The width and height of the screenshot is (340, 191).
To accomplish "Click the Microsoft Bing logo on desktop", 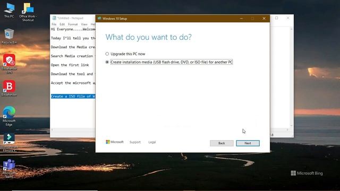I will (x=307, y=173).
